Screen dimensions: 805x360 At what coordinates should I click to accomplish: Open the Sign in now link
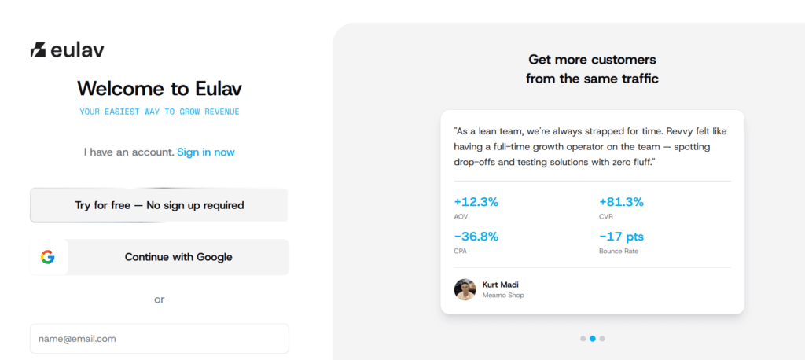point(206,152)
